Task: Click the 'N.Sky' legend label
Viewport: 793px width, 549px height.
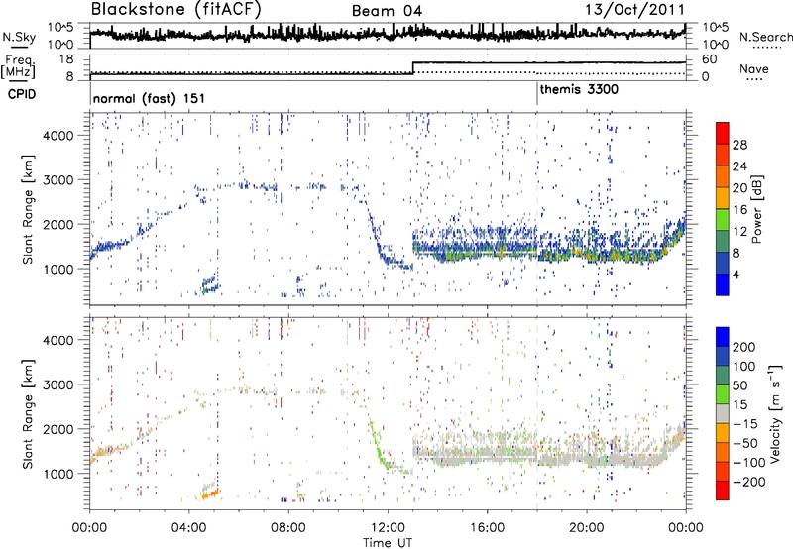Action: click(19, 37)
